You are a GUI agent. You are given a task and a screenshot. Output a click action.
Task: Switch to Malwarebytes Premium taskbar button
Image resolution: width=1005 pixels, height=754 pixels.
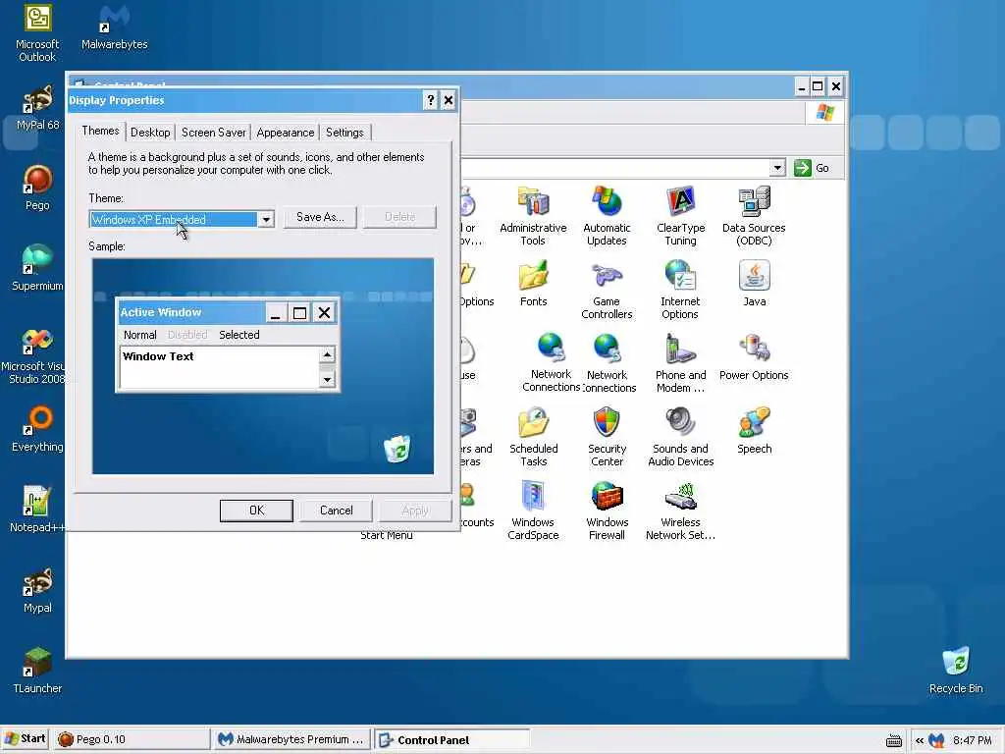[291, 739]
